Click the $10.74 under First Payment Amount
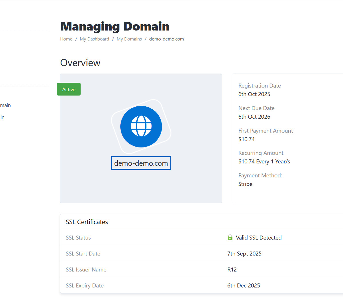This screenshot has height=308, width=343. [x=246, y=139]
